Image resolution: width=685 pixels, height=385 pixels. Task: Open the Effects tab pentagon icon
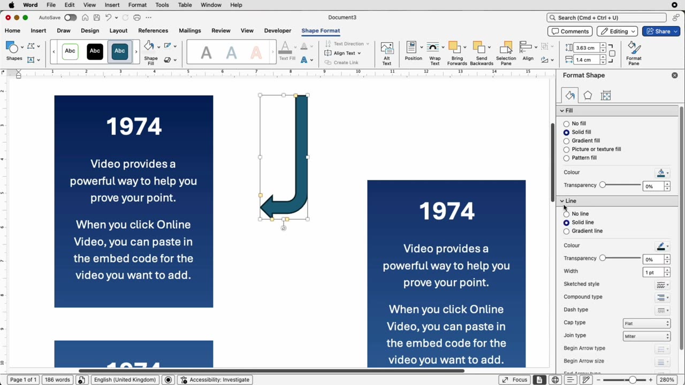click(x=588, y=96)
